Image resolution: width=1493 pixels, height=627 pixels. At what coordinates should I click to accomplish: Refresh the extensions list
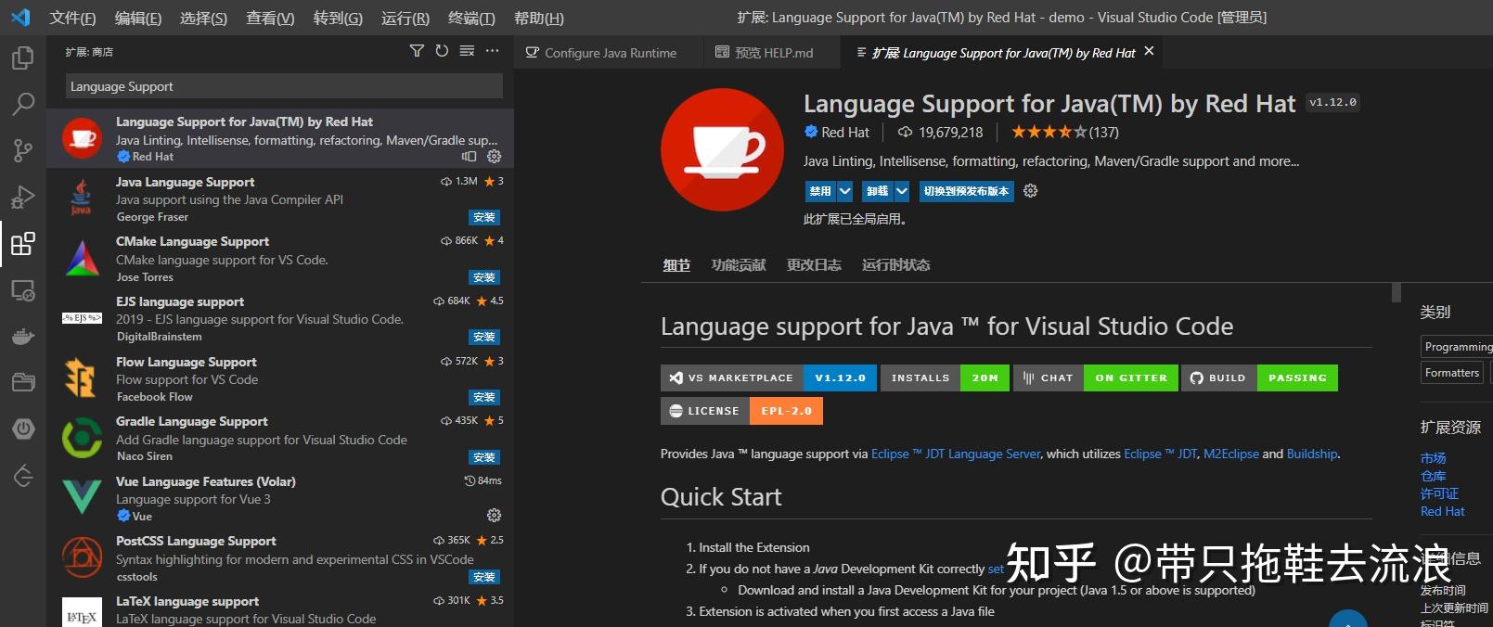click(x=442, y=51)
